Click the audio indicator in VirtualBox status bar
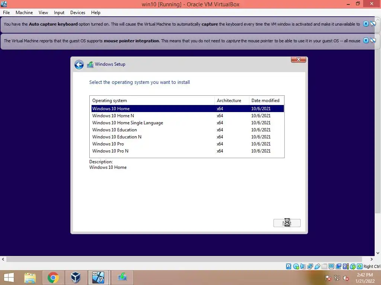The width and height of the screenshot is (381, 285). coord(303,266)
